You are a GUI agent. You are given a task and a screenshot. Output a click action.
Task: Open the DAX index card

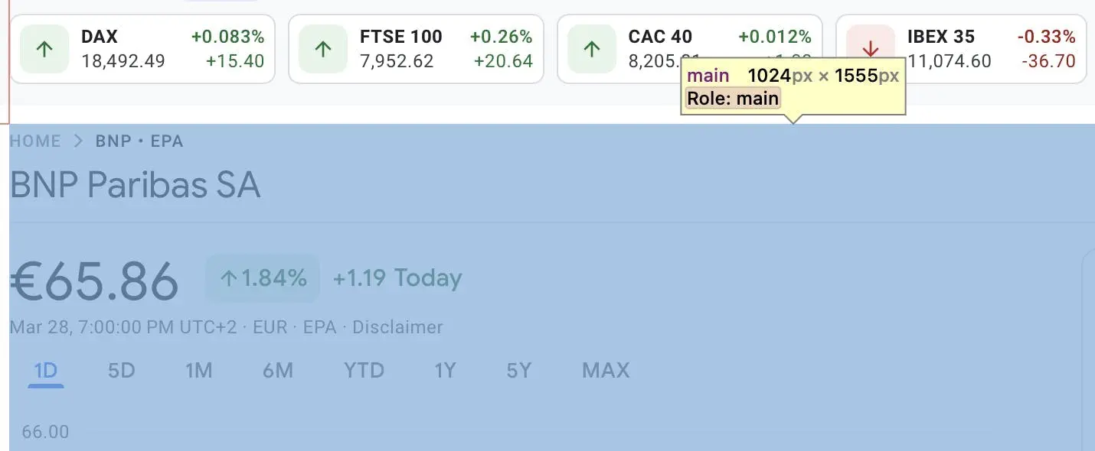(x=142, y=49)
